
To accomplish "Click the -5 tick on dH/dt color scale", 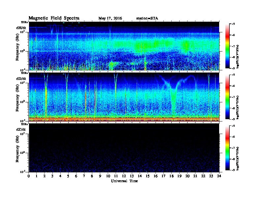I will 233,24.
